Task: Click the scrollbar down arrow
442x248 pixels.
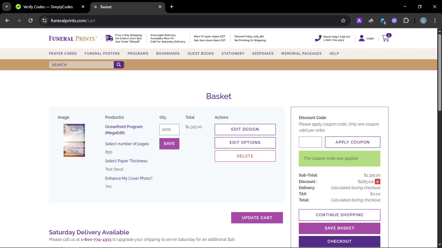Action: 440,245
